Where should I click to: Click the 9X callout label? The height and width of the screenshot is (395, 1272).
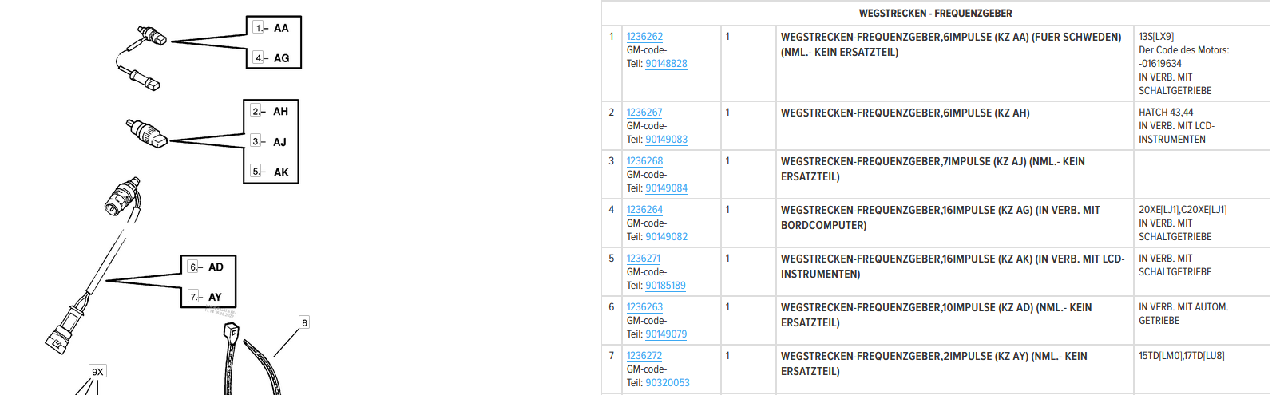tap(97, 372)
